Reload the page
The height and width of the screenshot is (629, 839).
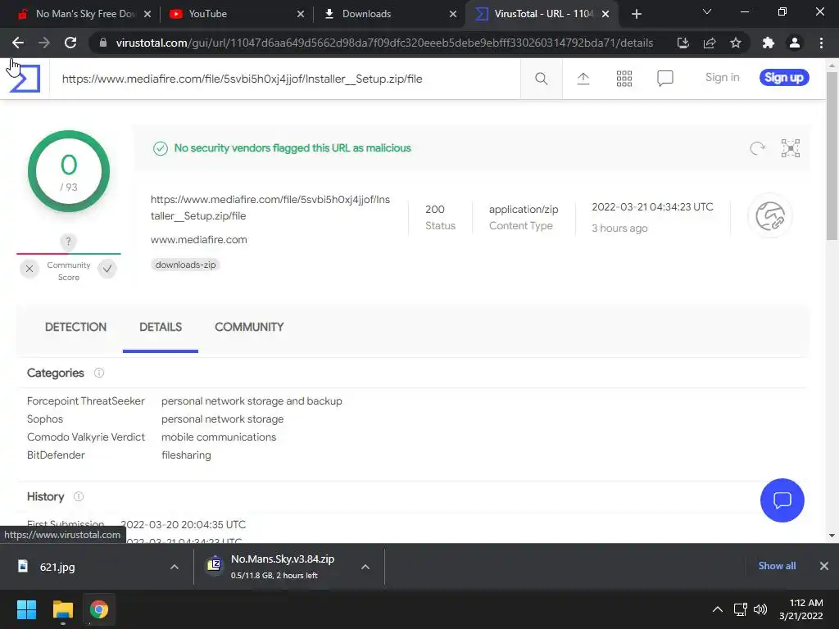point(70,43)
